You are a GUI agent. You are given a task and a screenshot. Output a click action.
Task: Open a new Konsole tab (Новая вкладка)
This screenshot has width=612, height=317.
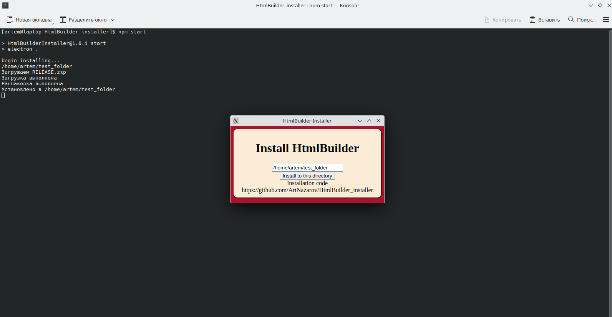tap(29, 20)
